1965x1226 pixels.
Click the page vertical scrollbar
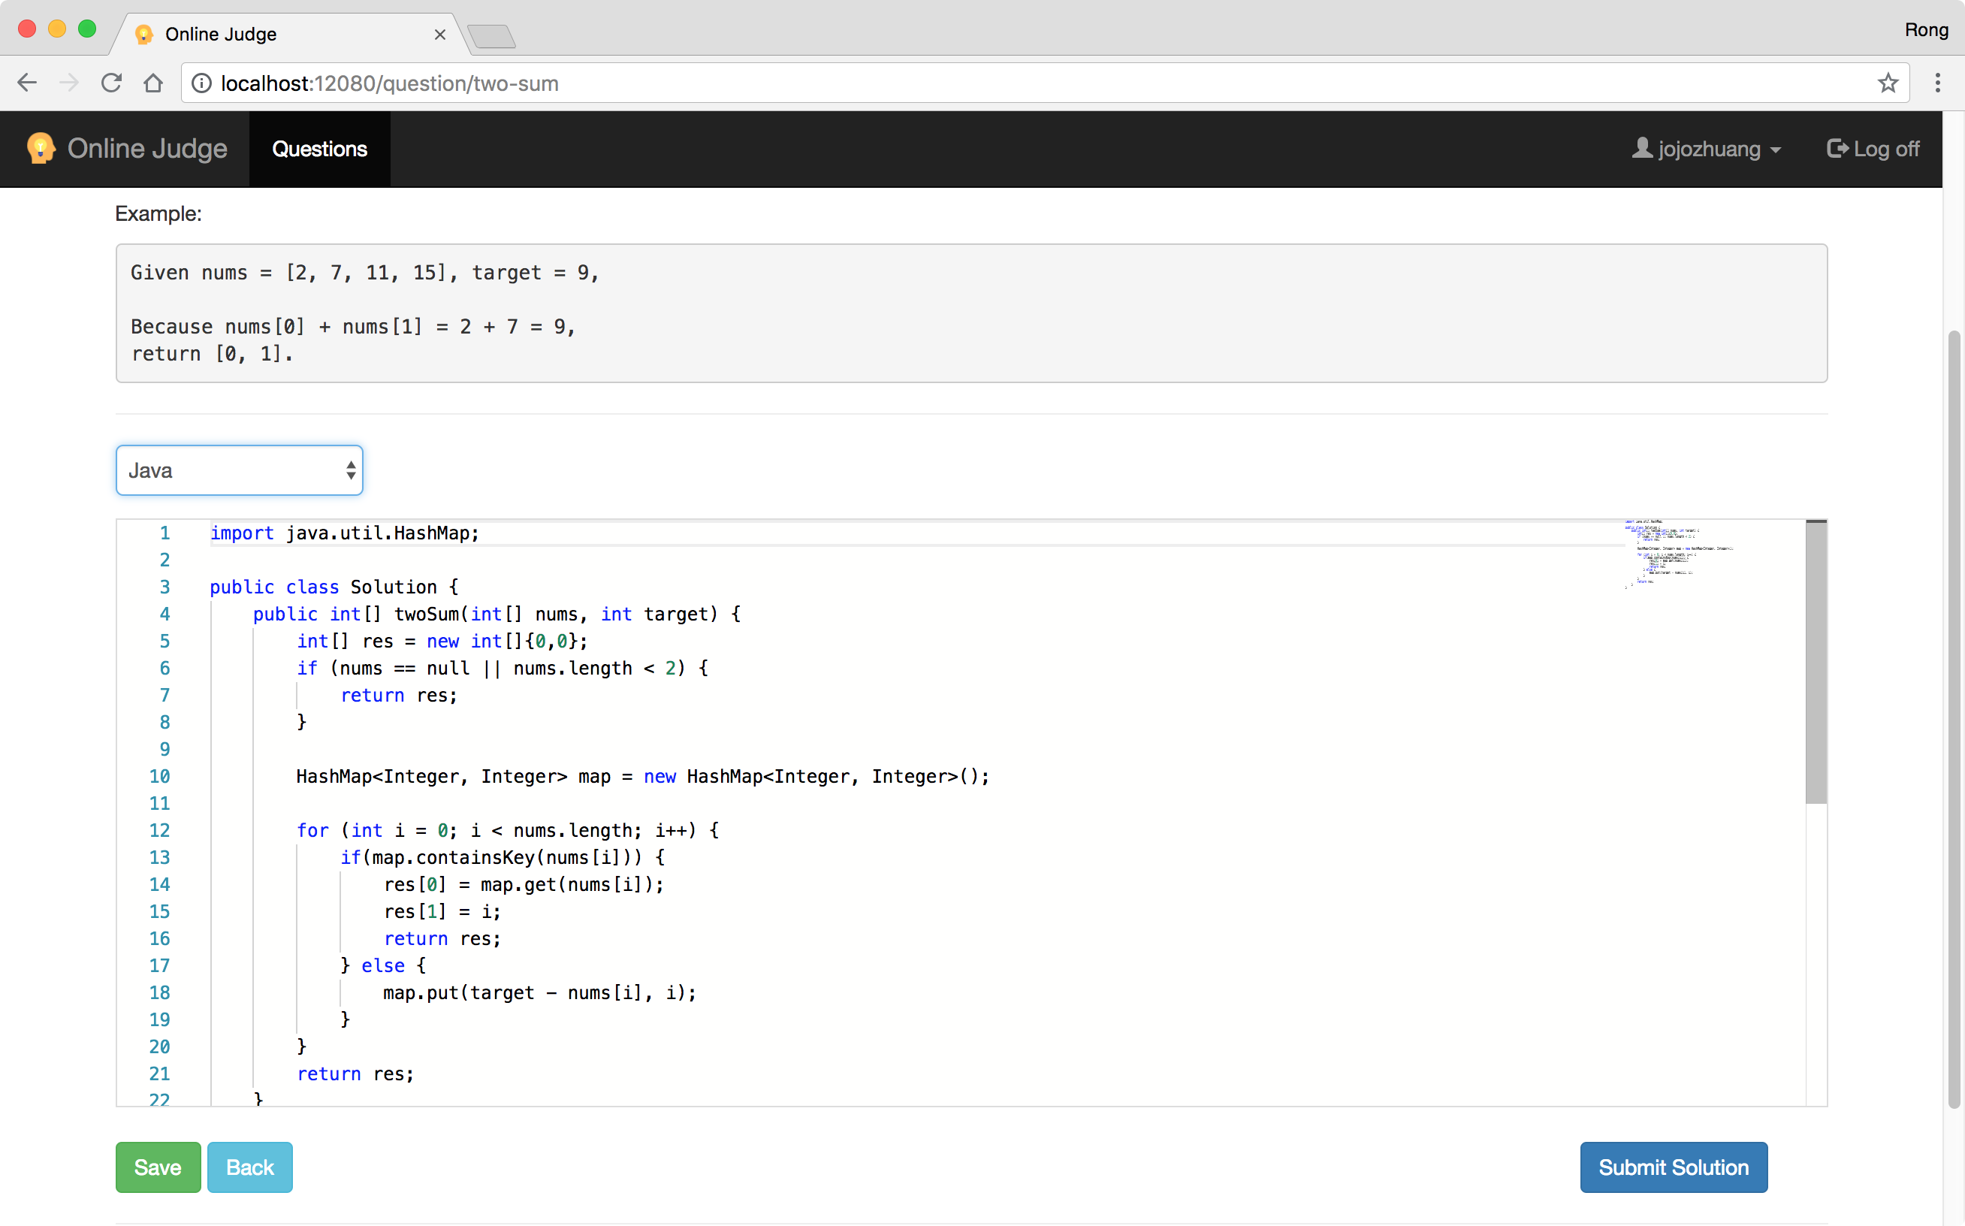tap(1954, 718)
